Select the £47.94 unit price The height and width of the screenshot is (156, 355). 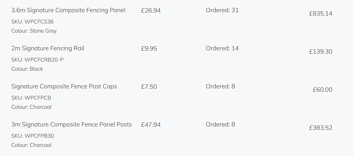tap(151, 125)
